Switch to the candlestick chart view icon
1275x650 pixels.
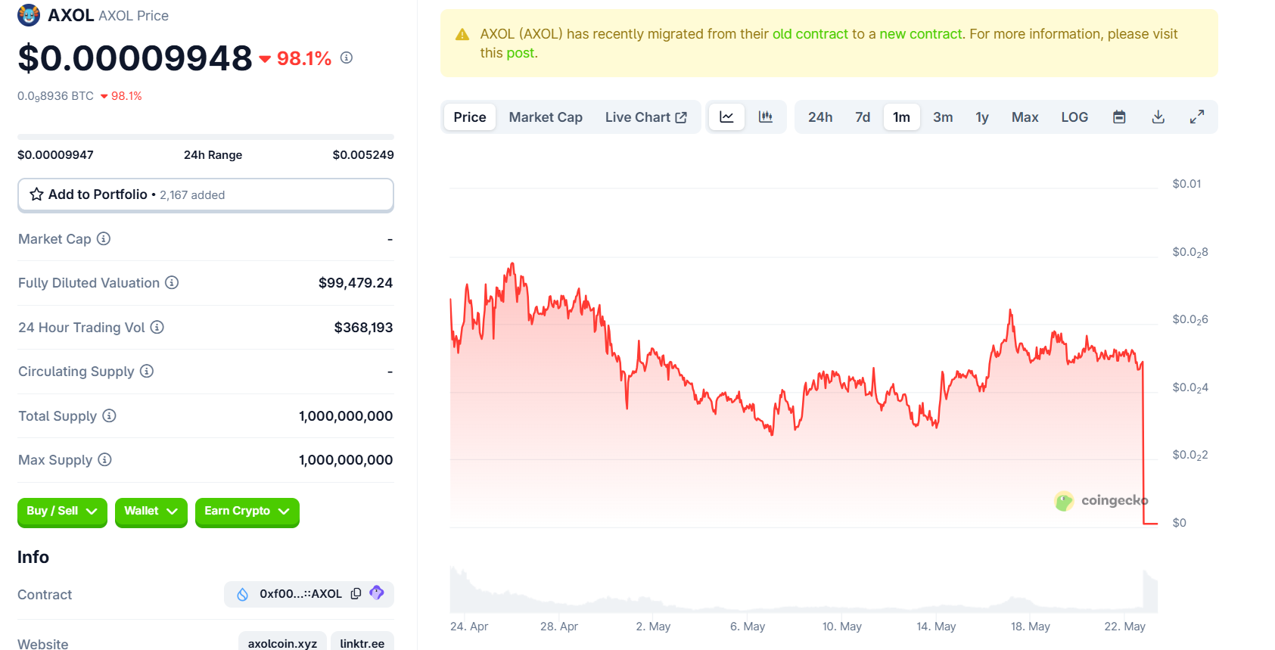(x=765, y=117)
